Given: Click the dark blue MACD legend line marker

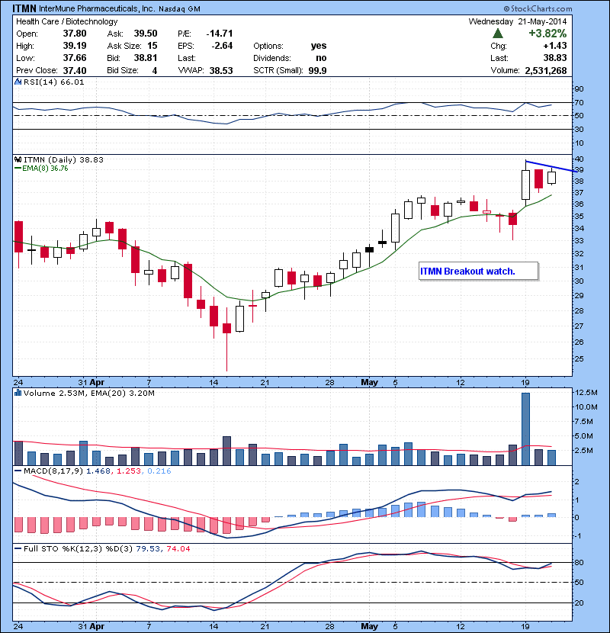Looking at the screenshot, I should [18, 471].
